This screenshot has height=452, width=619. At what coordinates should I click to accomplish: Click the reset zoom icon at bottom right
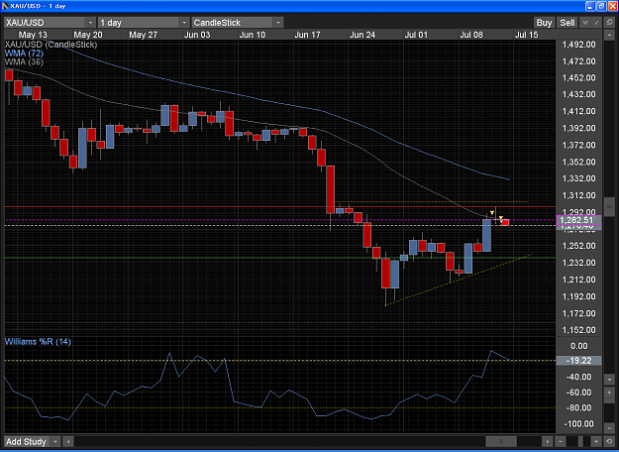609,441
